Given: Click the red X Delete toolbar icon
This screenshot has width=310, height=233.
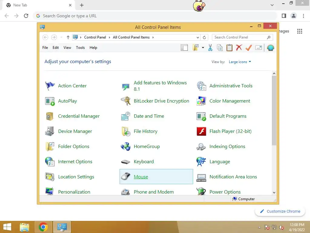Looking at the screenshot, I should 239,48.
